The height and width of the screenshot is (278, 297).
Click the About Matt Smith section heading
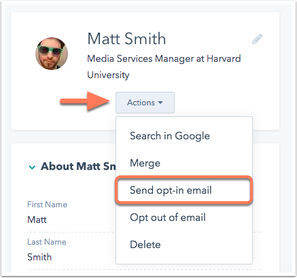point(78,167)
